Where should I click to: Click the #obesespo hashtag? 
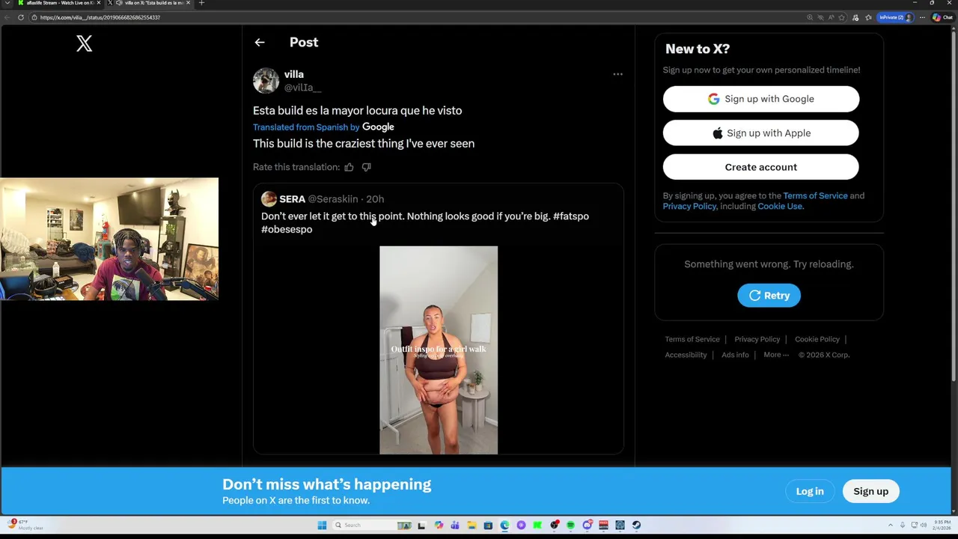click(x=287, y=230)
